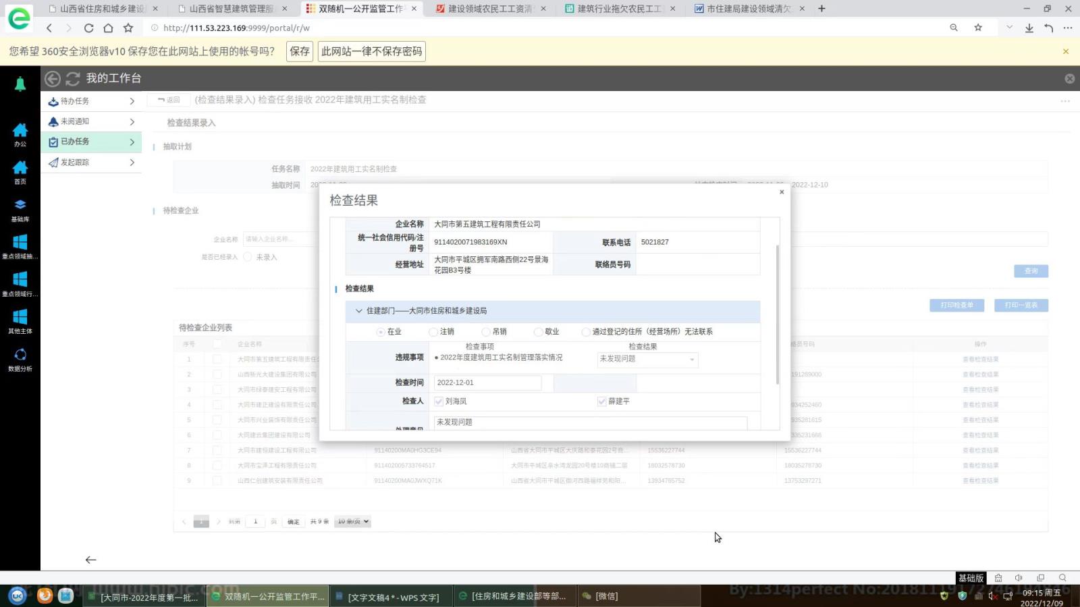Image resolution: width=1080 pixels, height=607 pixels.
Task: Click the green notification bell icon
Action: (20, 84)
